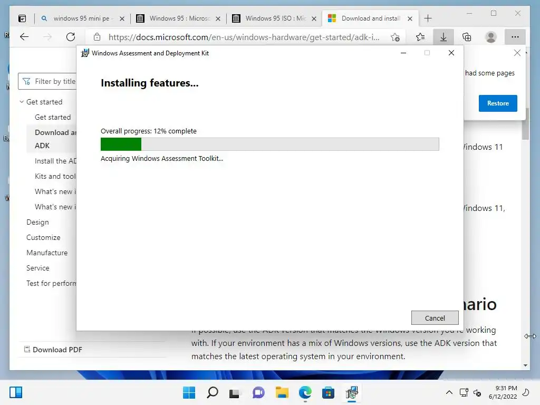Open File Explorer from taskbar
Viewport: 540px width, 405px height.
click(x=282, y=392)
